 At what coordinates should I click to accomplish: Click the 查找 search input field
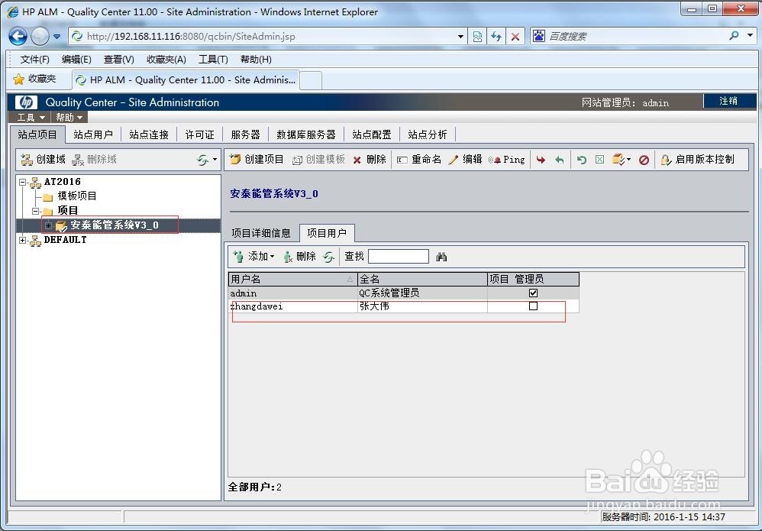click(x=399, y=256)
